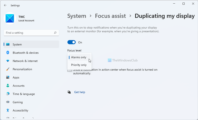This screenshot has width=198, height=120.
Task: Navigate to Focus assist breadcrumb
Action: (110, 16)
